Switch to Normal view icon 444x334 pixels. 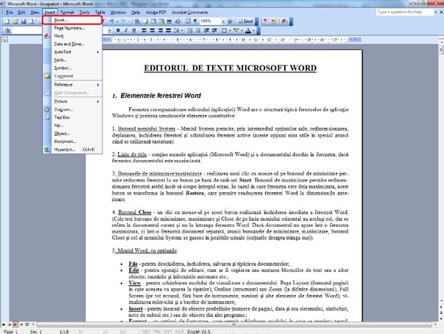3,324
